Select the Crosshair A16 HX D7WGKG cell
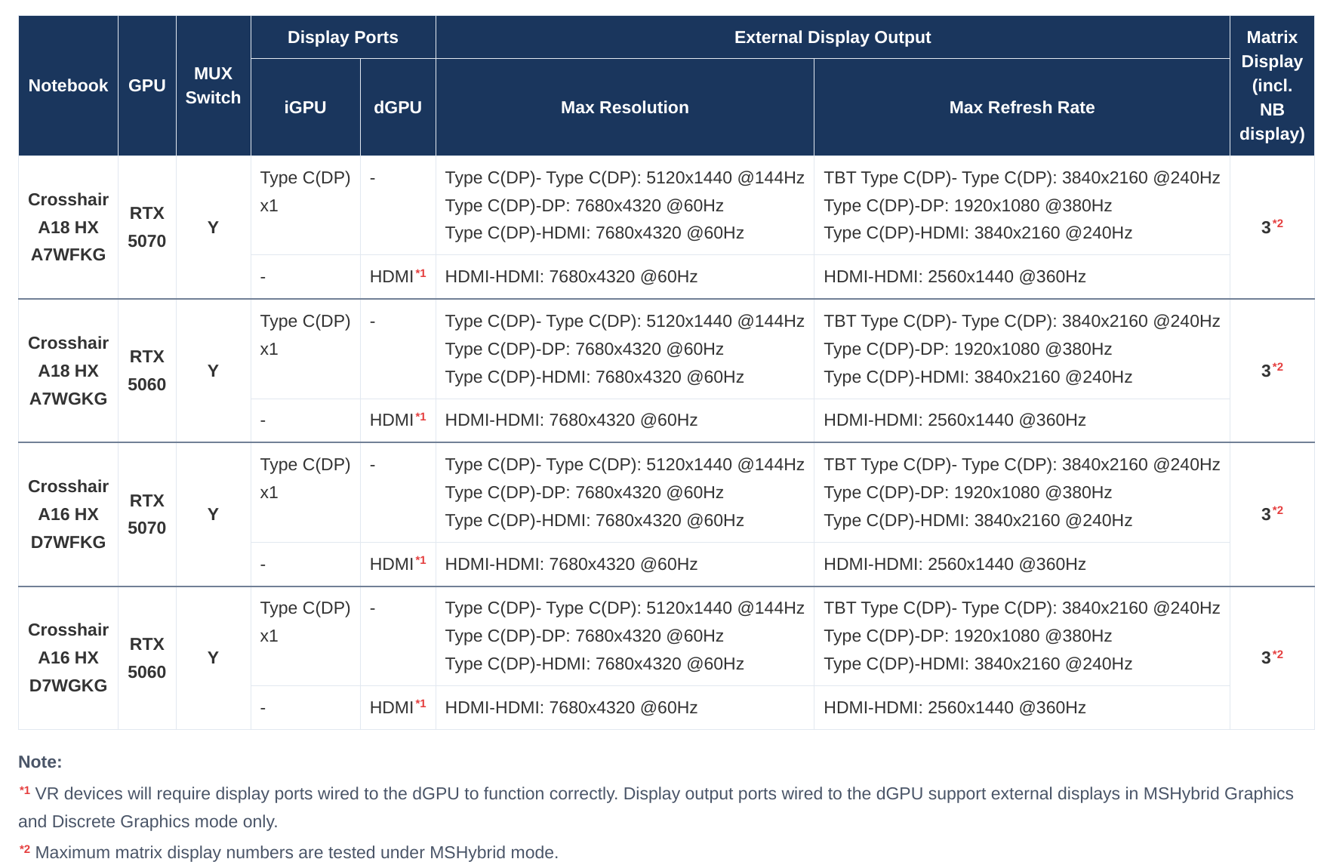The width and height of the screenshot is (1324, 862). coord(68,657)
